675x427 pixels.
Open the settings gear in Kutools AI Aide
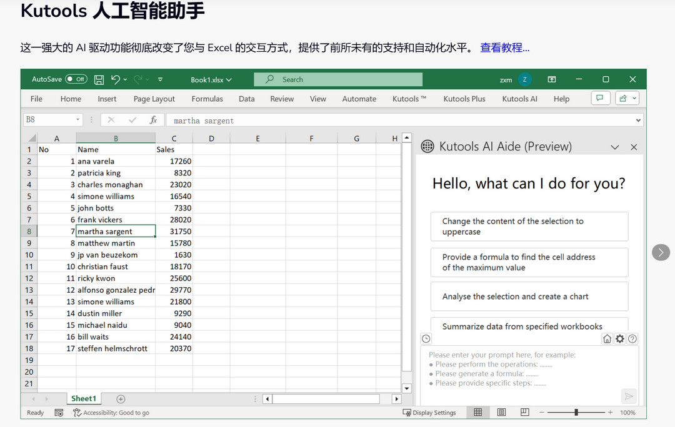point(619,338)
